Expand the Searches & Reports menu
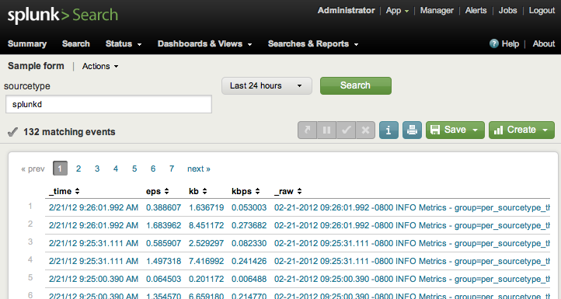This screenshot has height=299, width=561. tap(313, 44)
